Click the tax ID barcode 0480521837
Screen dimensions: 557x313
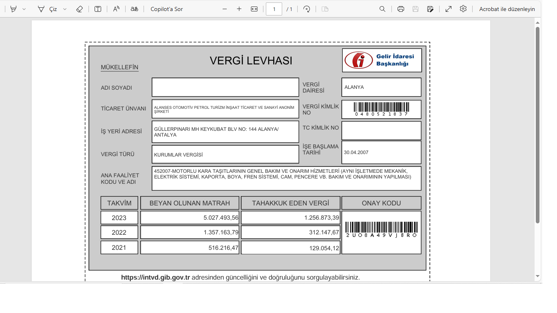pyautogui.click(x=381, y=109)
